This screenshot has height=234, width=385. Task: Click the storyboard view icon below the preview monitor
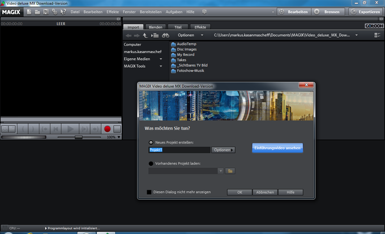pos(12,129)
